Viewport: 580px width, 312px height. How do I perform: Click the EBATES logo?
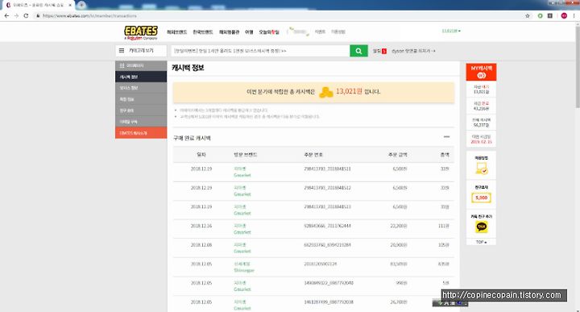pyautogui.click(x=141, y=32)
